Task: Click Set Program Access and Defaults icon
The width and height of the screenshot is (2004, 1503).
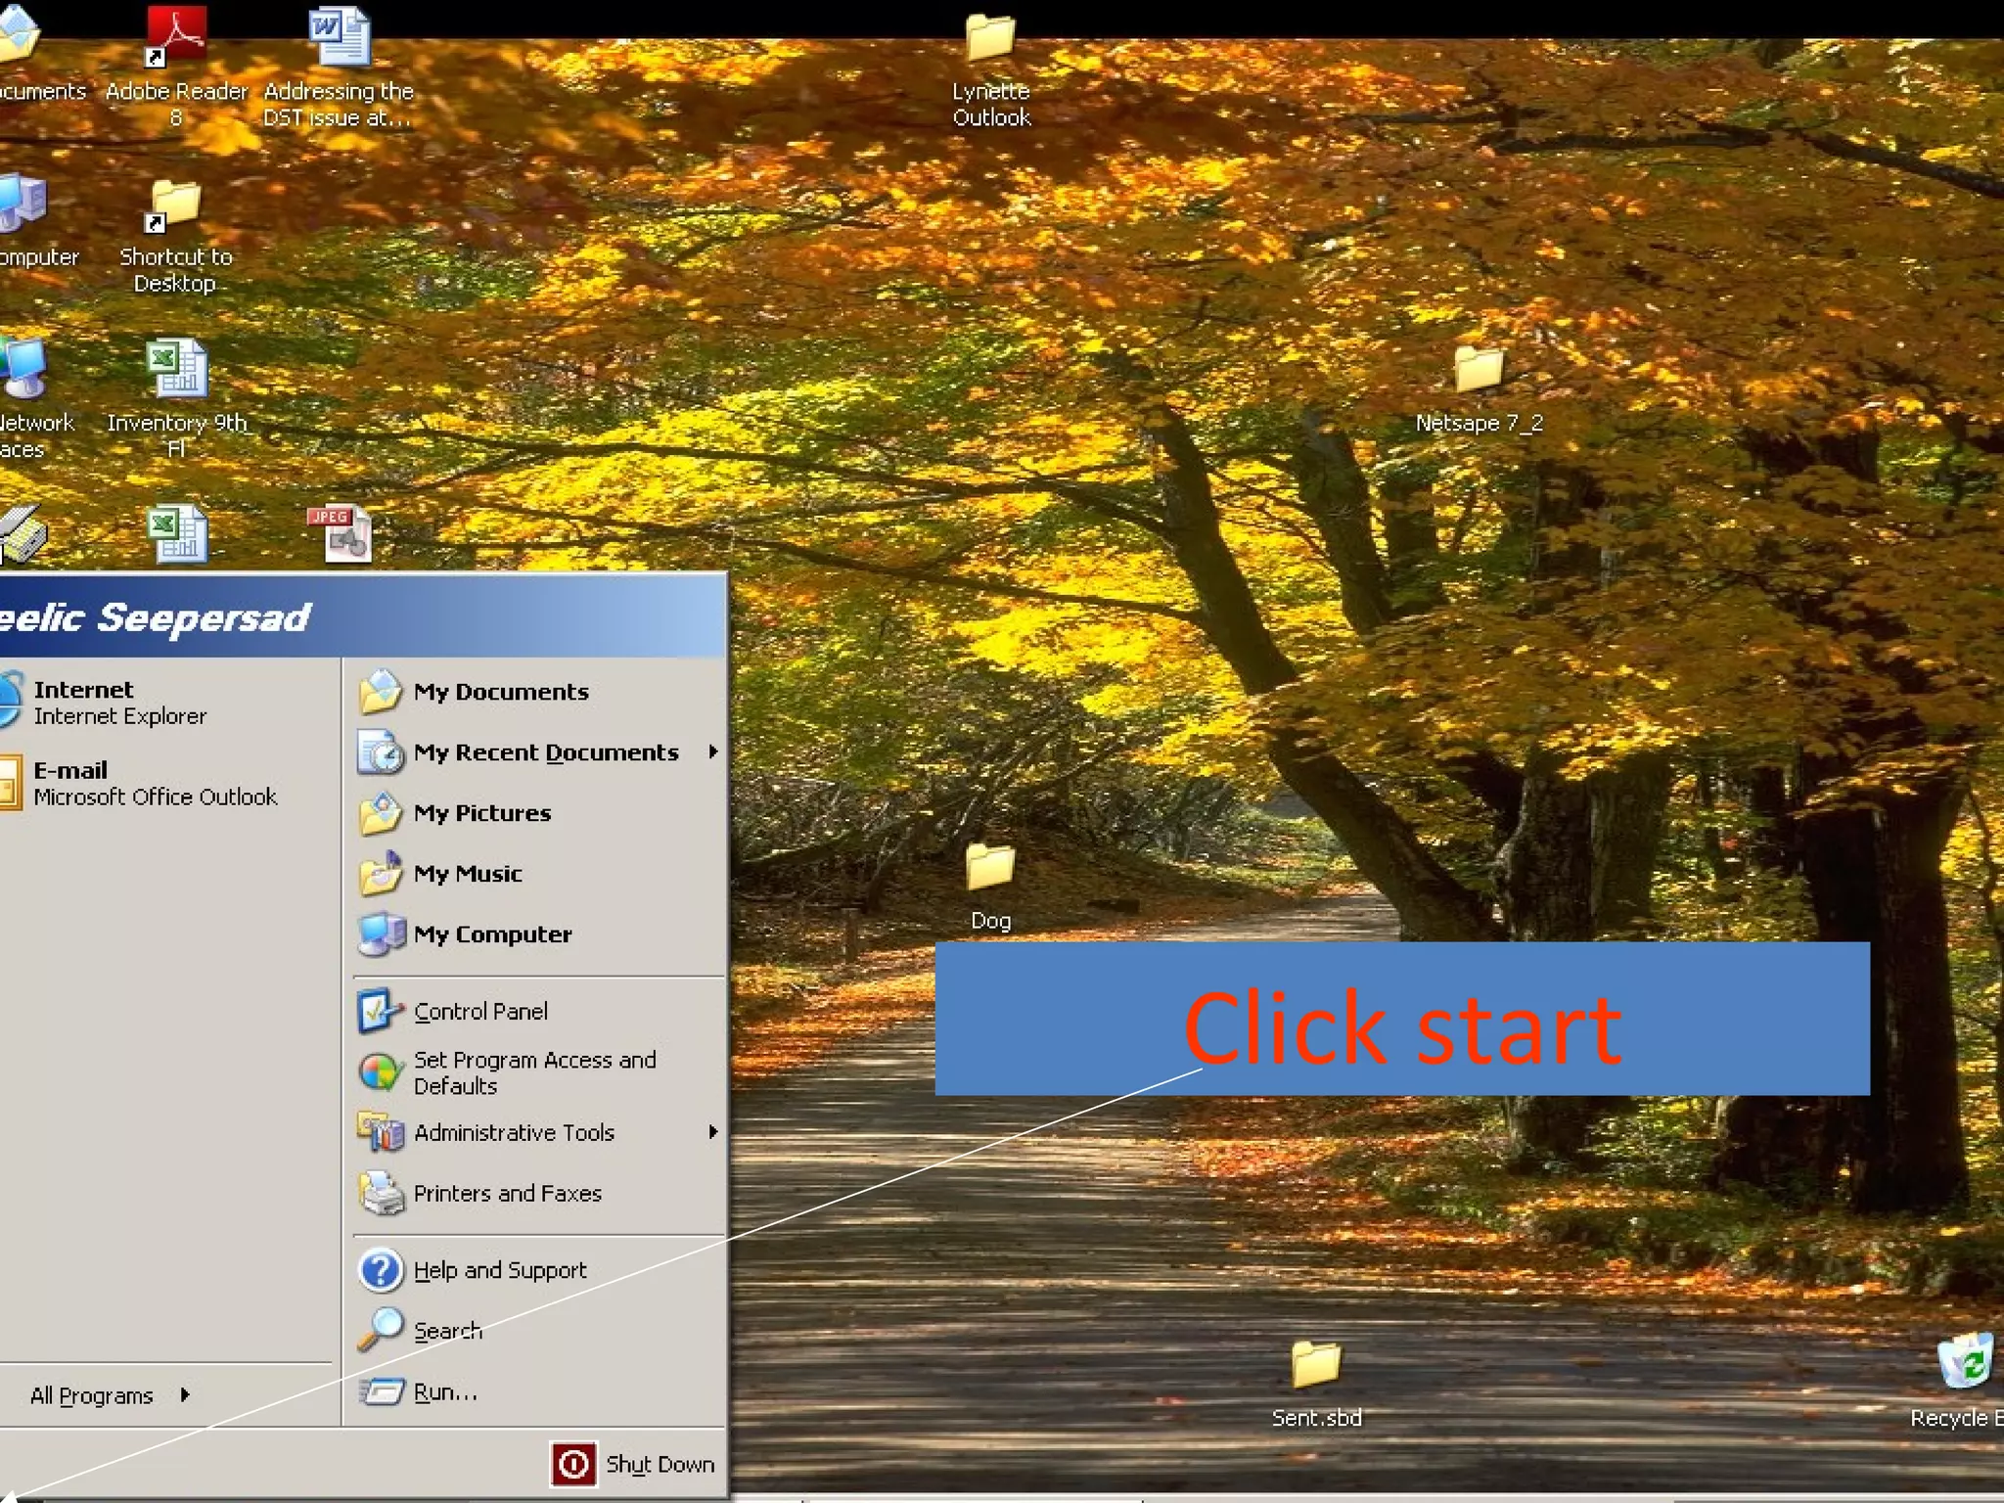Action: (x=380, y=1072)
